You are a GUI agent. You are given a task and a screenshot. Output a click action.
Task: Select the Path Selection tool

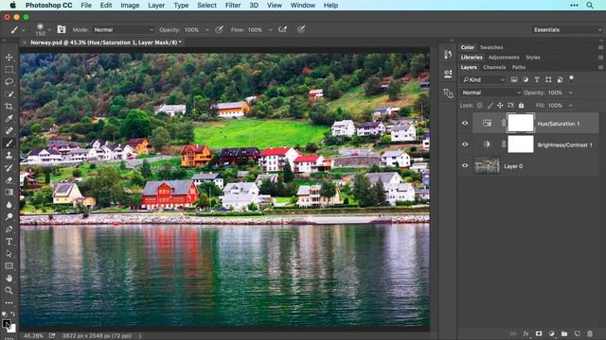(x=9, y=254)
